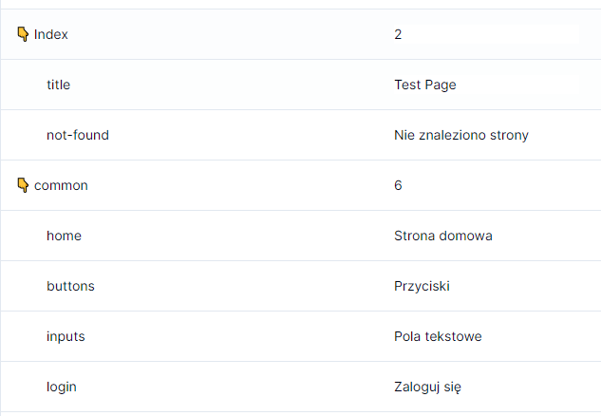This screenshot has width=601, height=416.
Task: Select the common group row label
Action: click(61, 185)
